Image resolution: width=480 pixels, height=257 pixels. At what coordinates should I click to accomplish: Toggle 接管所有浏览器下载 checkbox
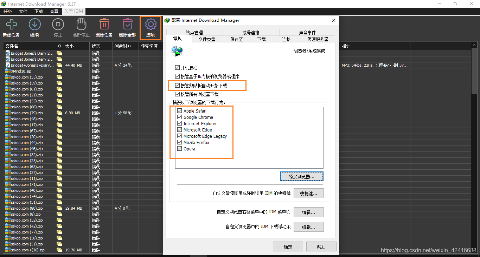177,94
